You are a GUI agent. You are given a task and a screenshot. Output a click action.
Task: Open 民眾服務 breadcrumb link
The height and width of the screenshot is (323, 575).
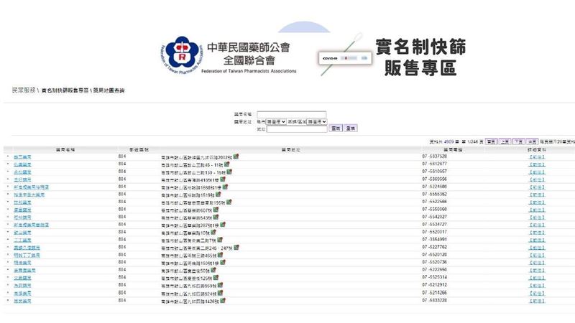click(x=24, y=90)
